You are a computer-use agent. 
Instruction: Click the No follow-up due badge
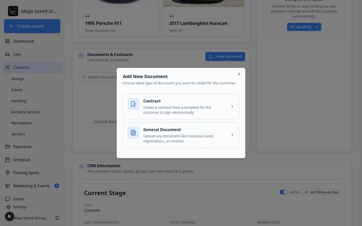pos(321,192)
